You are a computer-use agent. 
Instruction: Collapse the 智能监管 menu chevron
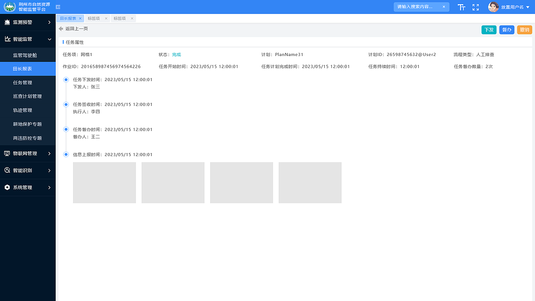click(x=49, y=39)
